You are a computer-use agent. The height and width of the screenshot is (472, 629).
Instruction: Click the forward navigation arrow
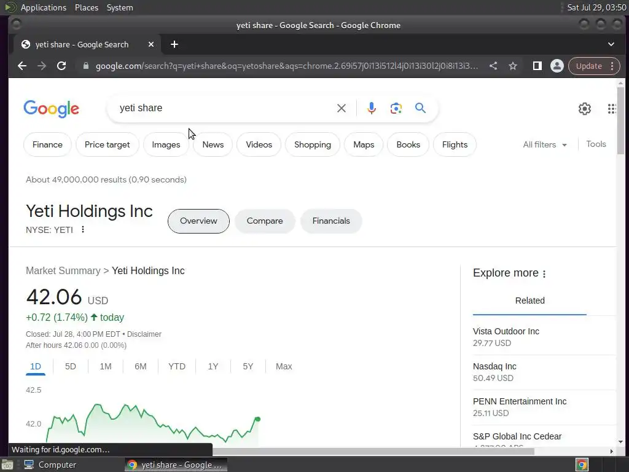coord(42,66)
